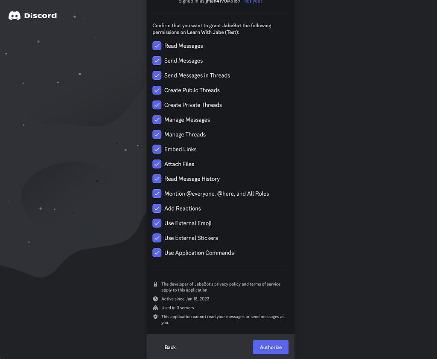437x359 pixels.
Task: Go back with the Back button
Action: [170, 347]
